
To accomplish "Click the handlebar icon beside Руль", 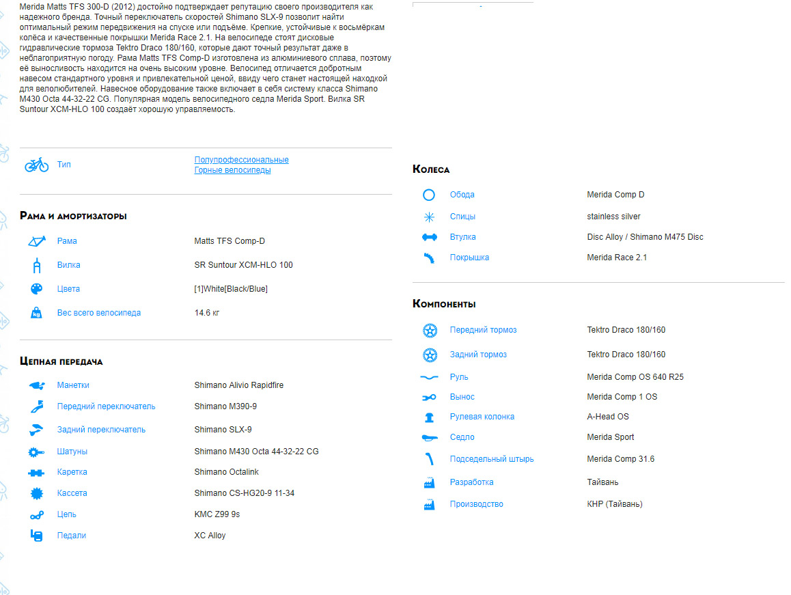I will (x=429, y=377).
